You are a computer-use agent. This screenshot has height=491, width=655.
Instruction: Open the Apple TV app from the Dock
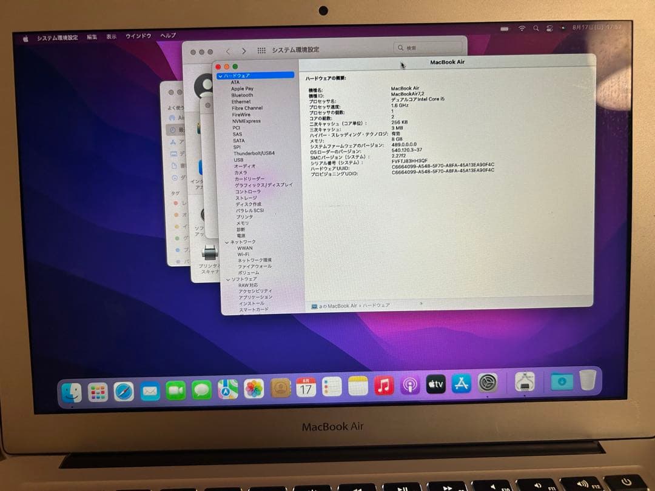[435, 386]
